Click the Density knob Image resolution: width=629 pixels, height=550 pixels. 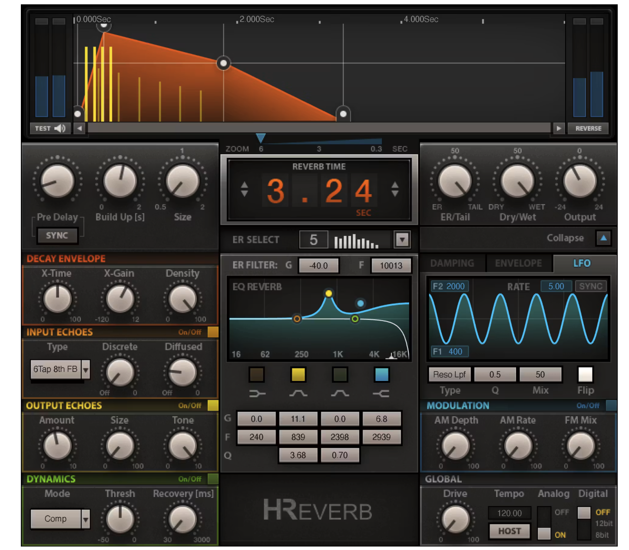click(x=182, y=299)
